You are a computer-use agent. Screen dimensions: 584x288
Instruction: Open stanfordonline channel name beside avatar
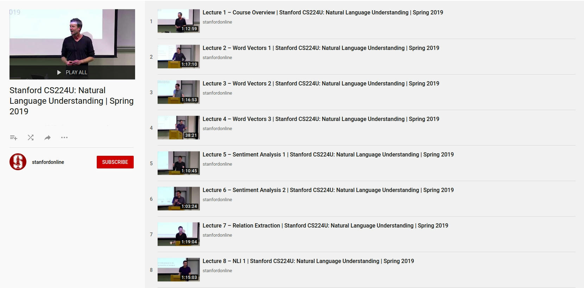click(x=48, y=162)
